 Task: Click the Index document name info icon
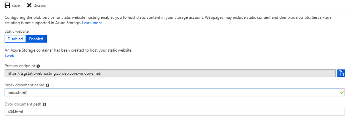pos(48,85)
